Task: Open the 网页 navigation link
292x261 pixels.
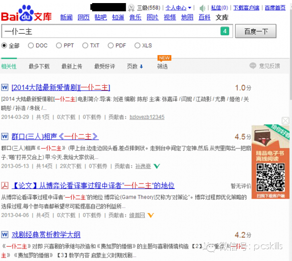Action: tap(84, 17)
